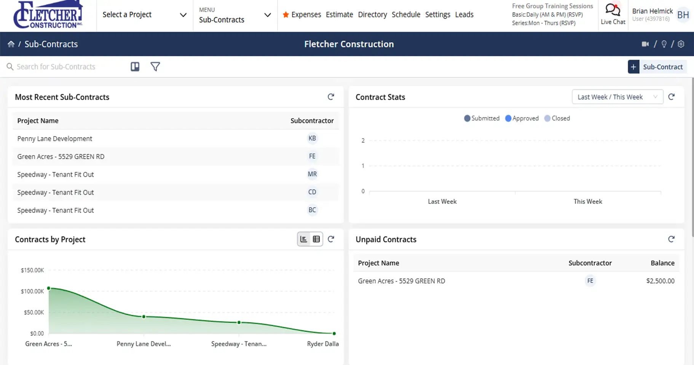Refresh Contracts by Project panel
This screenshot has width=694, height=365.
pyautogui.click(x=331, y=239)
